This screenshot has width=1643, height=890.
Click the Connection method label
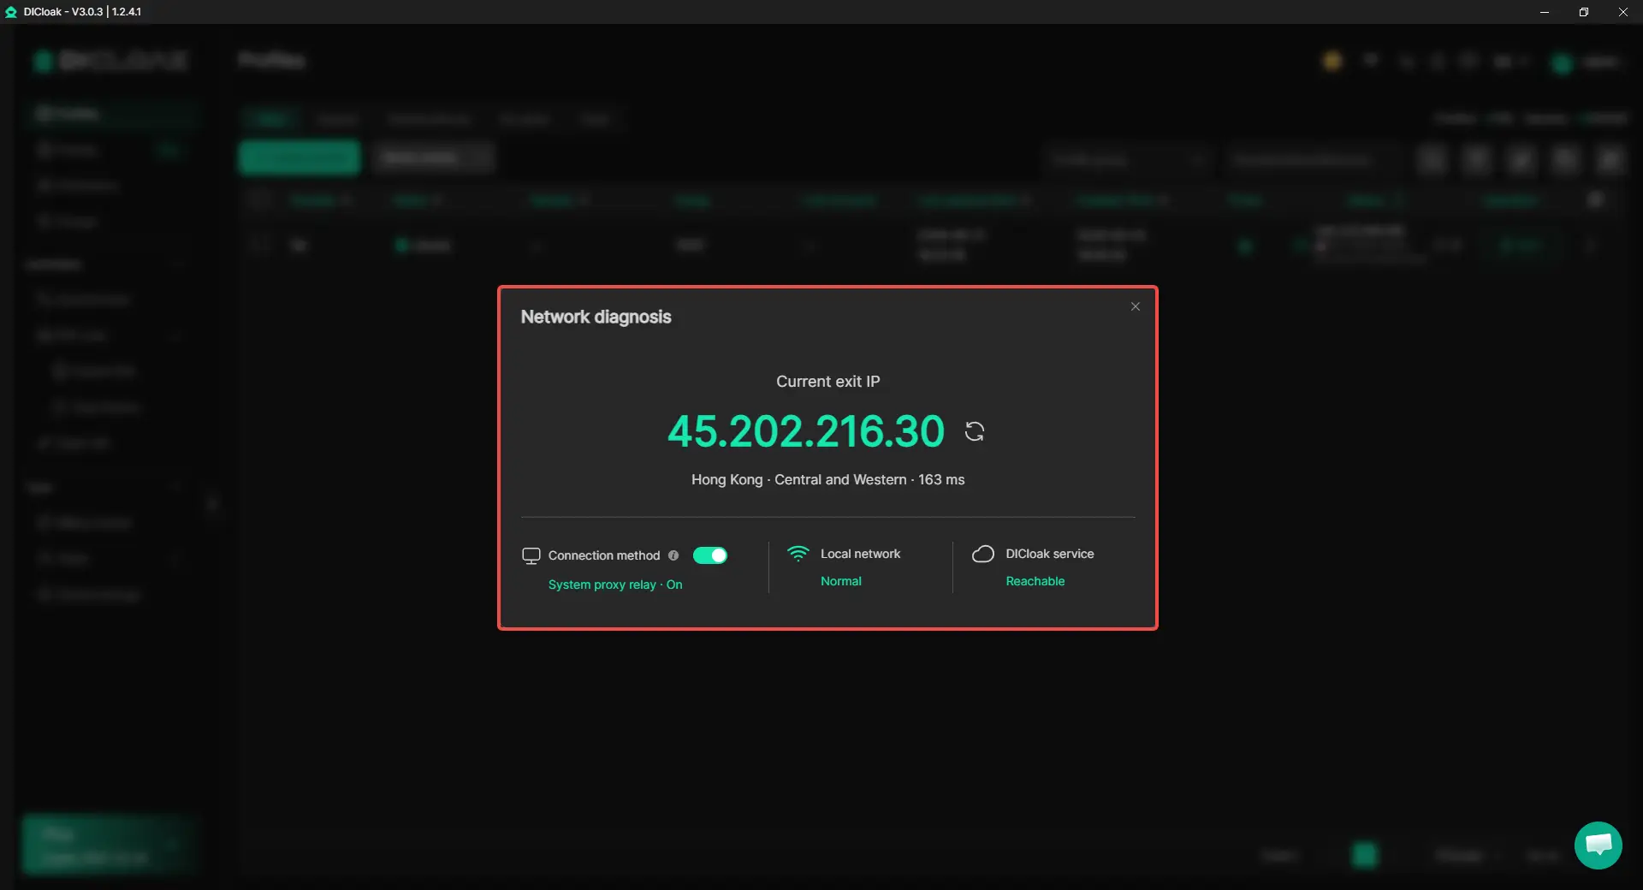604,555
